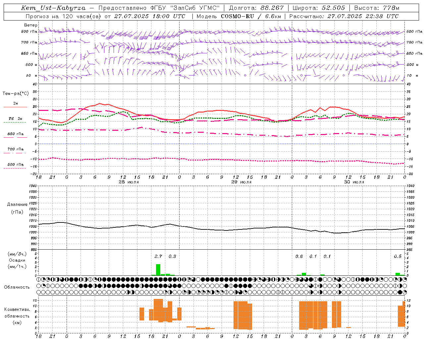Click the tallest green precipitation bar under 2.7
This screenshot has width=424, height=339.
[x=158, y=269]
